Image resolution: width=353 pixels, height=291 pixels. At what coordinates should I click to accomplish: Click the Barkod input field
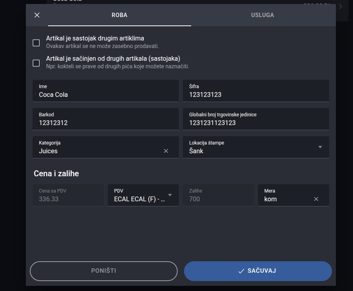tap(106, 119)
